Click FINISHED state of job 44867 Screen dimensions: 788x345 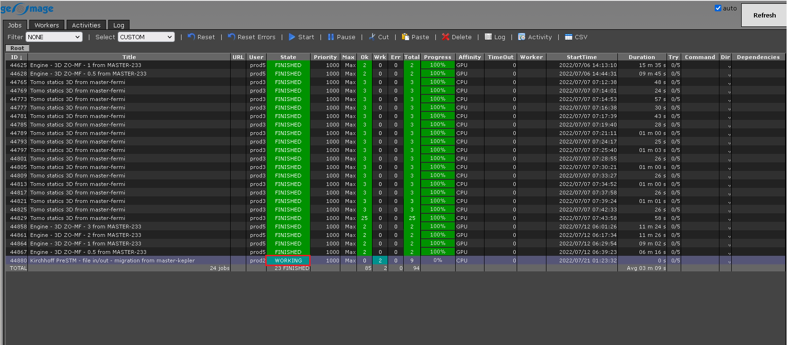[288, 252]
